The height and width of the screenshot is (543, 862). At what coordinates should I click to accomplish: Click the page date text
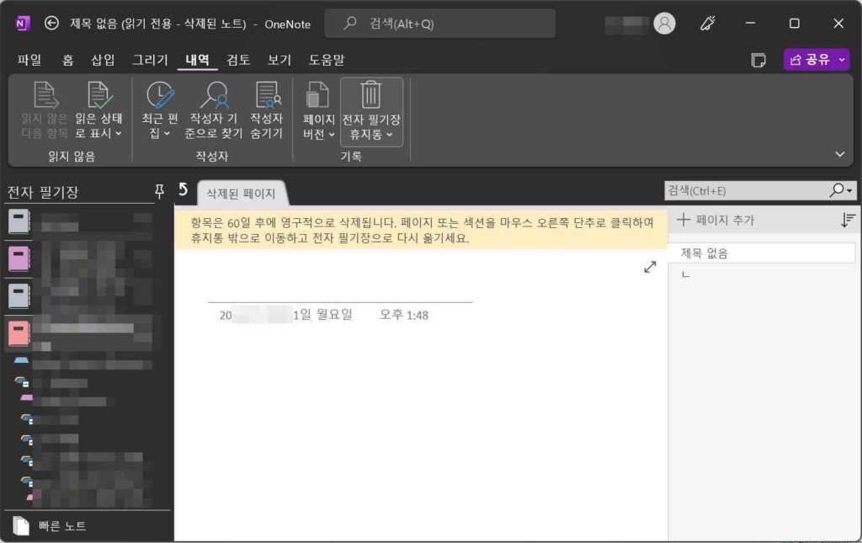[286, 315]
